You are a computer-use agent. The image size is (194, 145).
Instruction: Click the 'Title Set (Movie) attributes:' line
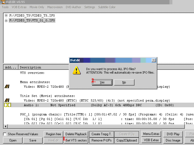point(47,96)
